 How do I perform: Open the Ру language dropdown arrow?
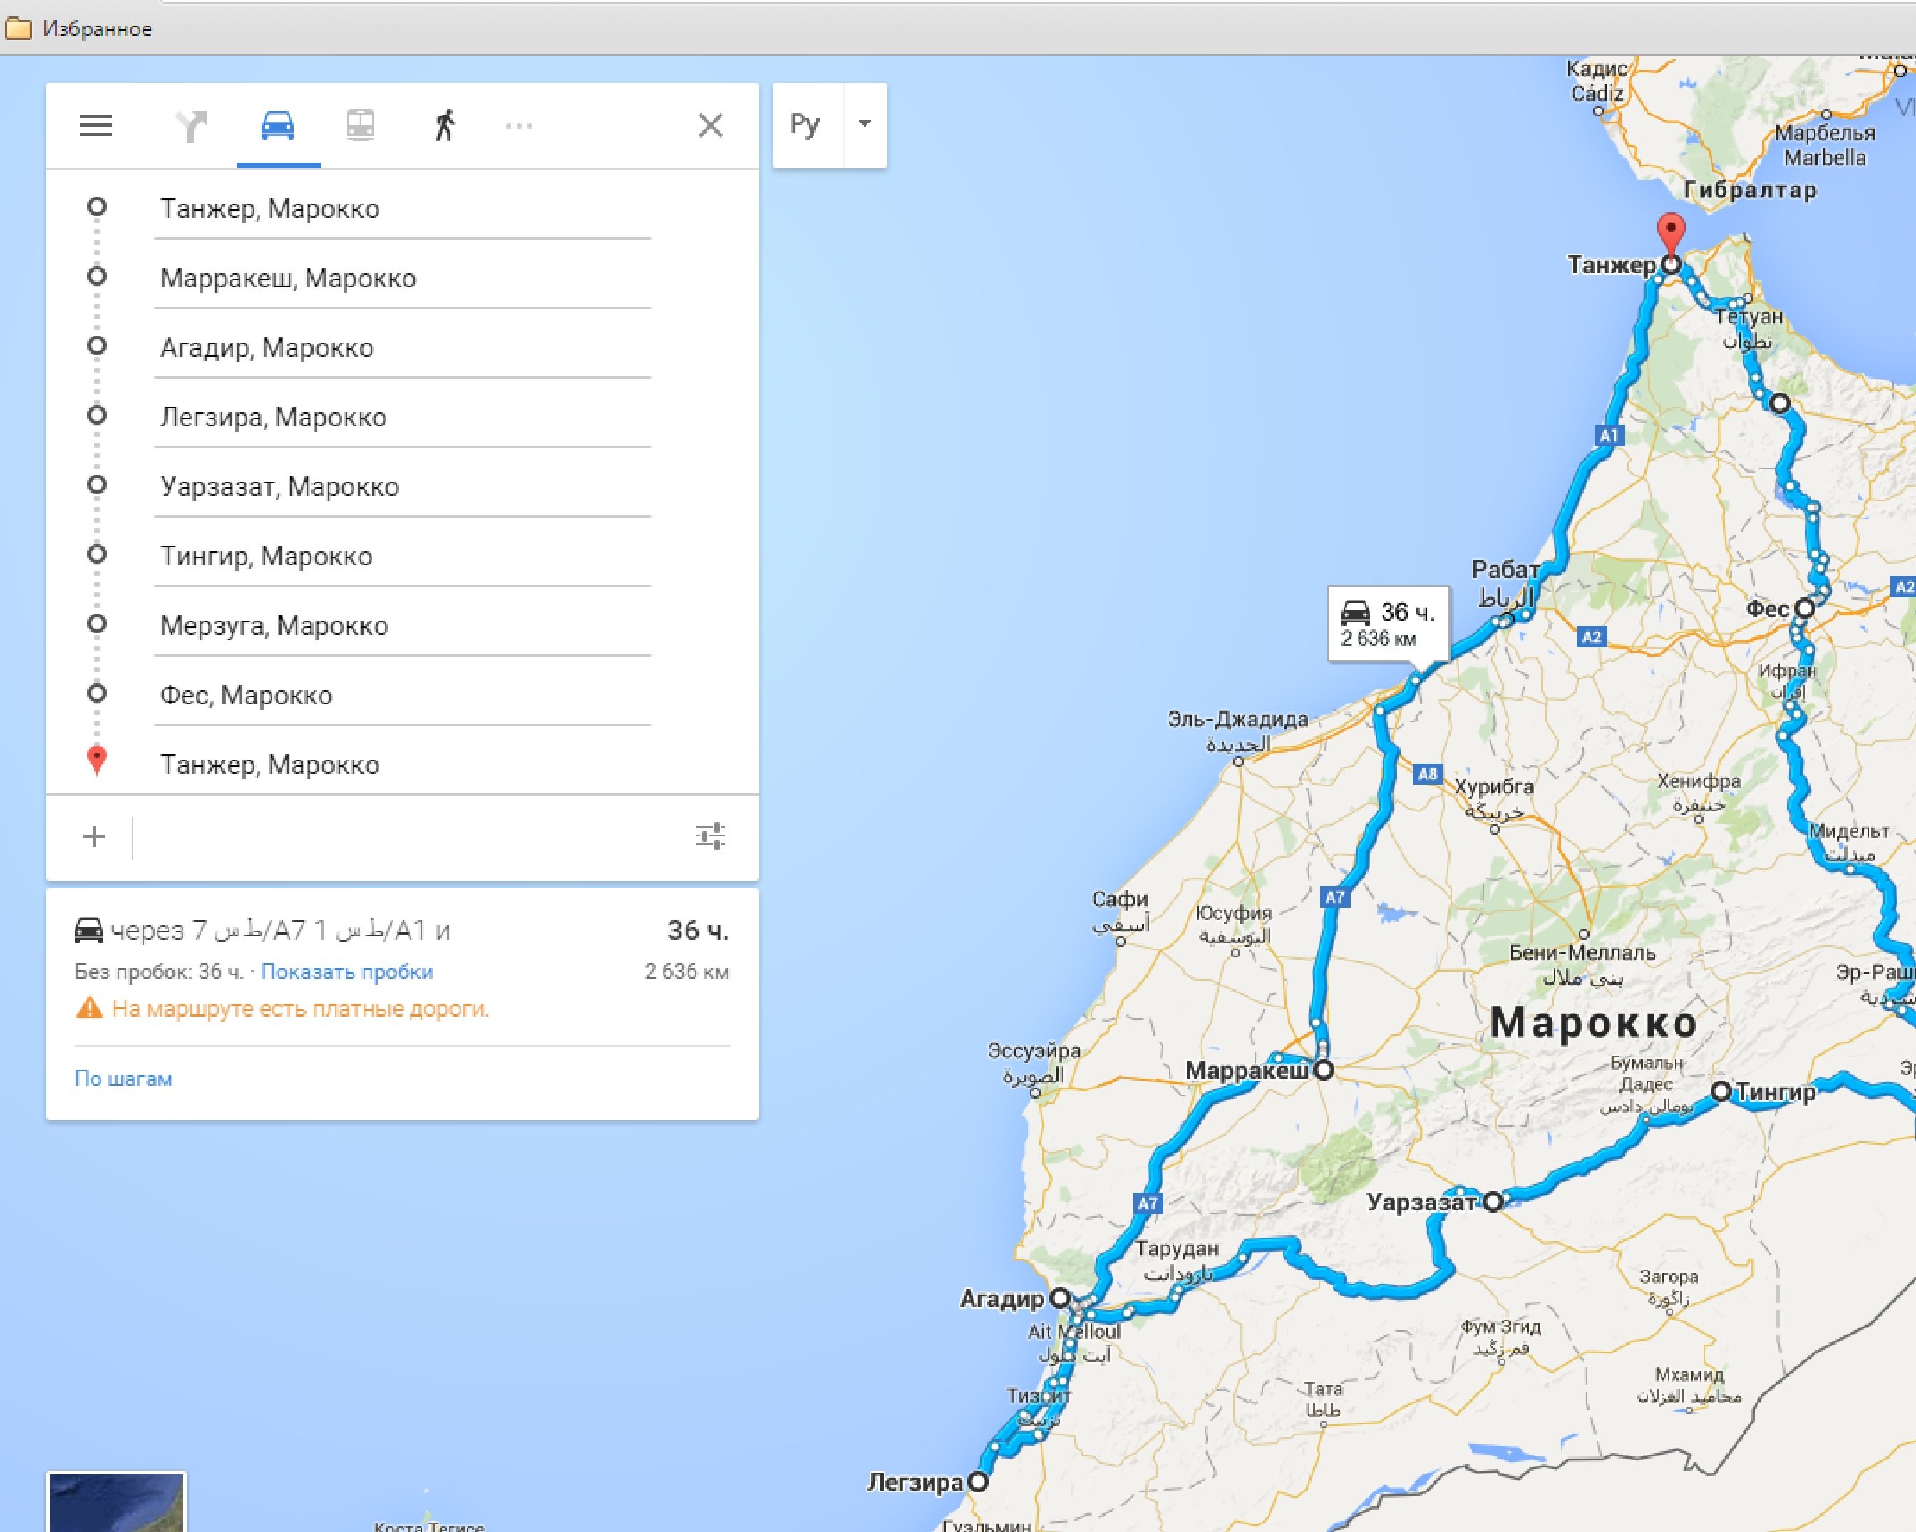(x=865, y=125)
